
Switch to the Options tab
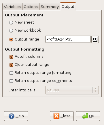click(x=31, y=7)
